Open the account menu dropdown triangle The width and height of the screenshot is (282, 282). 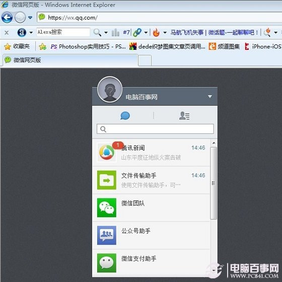pyautogui.click(x=209, y=97)
